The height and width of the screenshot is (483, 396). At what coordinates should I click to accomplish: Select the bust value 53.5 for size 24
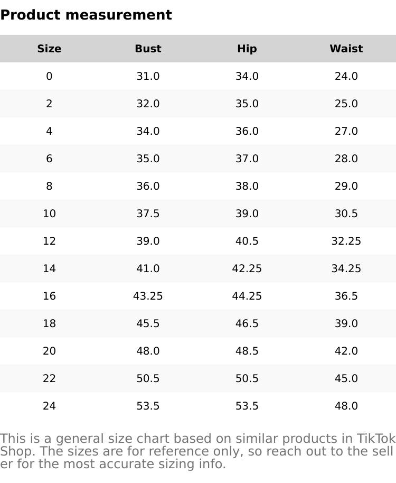point(148,406)
